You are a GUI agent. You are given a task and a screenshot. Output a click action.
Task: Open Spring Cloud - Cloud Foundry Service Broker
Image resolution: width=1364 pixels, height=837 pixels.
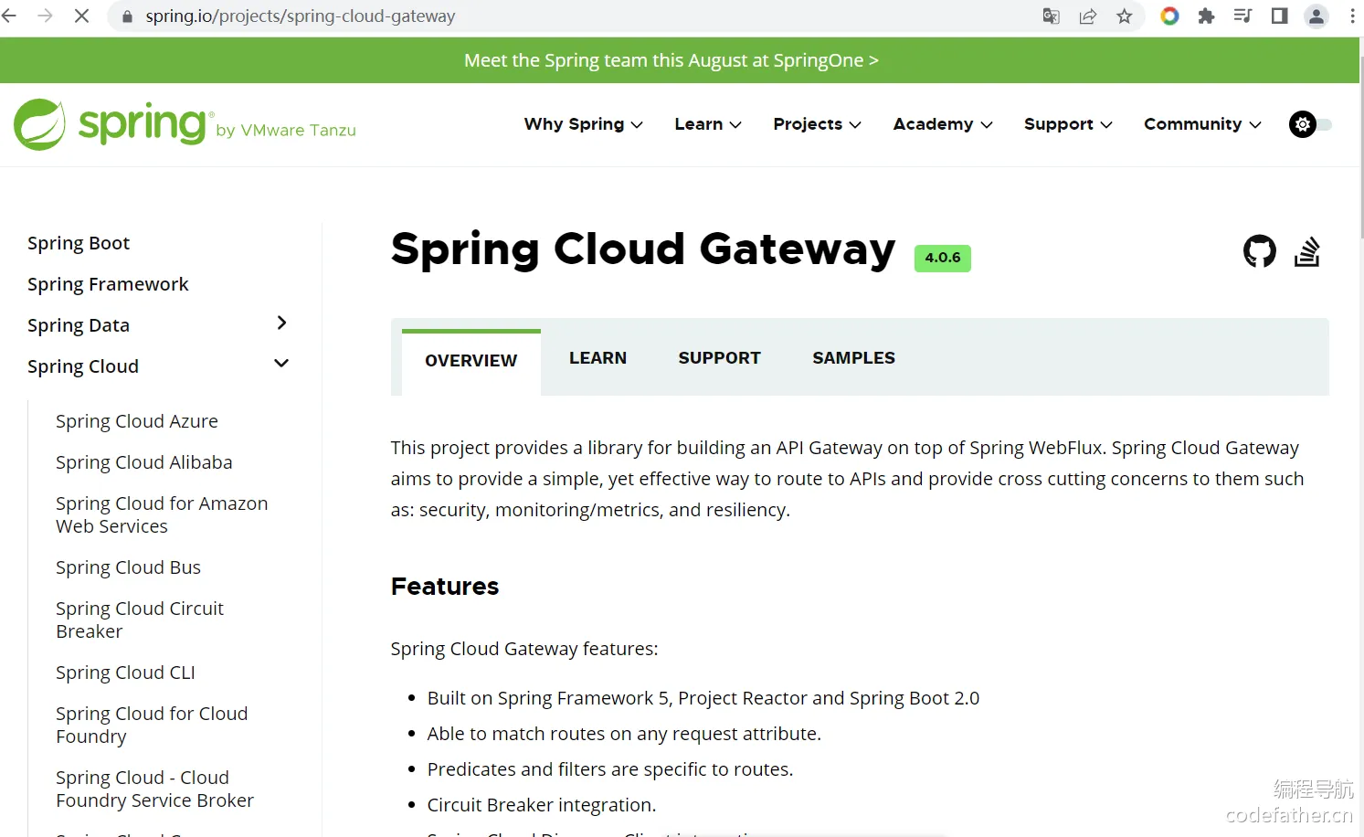coord(154,789)
